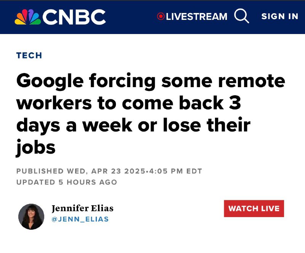Viewport: 305px width, 253px height.
Task: Open author page for Jennifer Elias
Action: (x=82, y=208)
